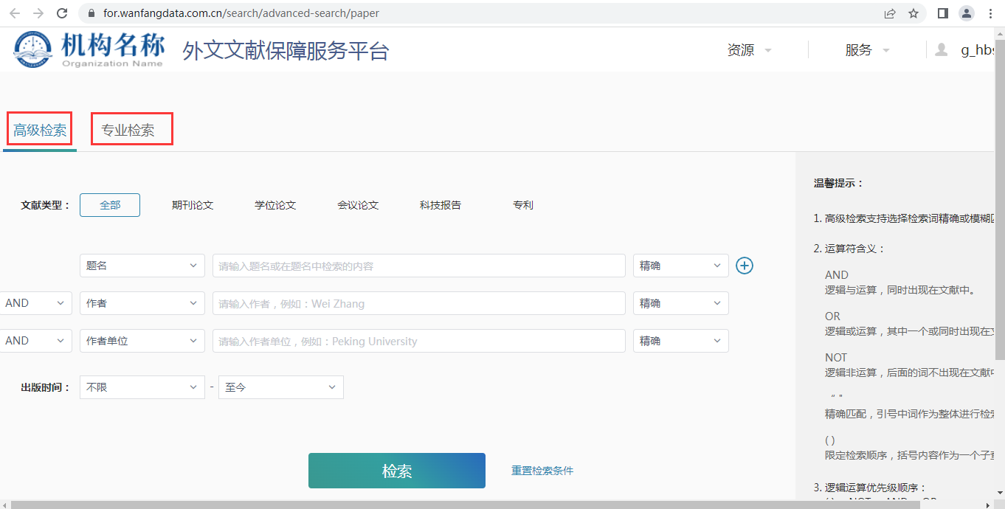Expand the 题名 field dropdown
1005x509 pixels.
point(142,266)
